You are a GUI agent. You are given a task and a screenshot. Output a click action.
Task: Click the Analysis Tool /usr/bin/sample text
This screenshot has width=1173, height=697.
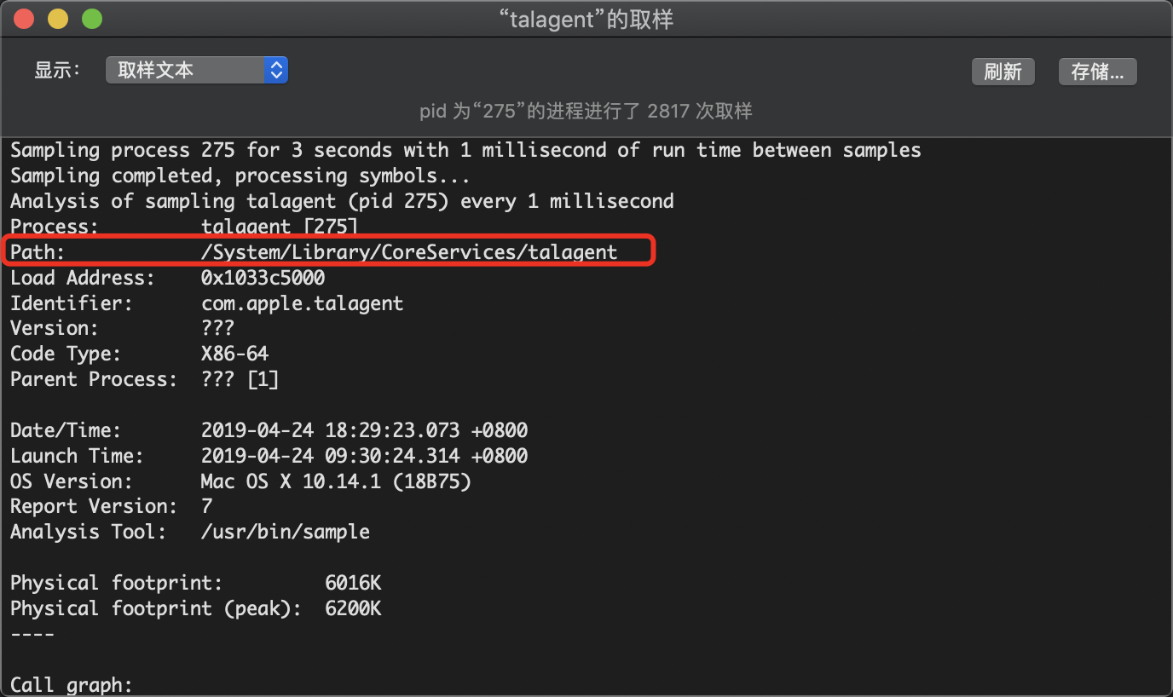(286, 532)
